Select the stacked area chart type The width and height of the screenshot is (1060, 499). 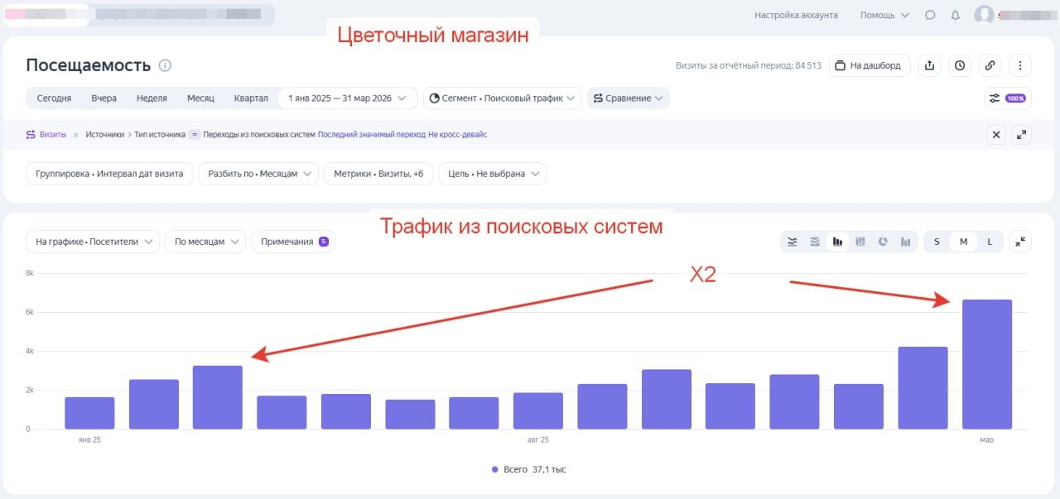coord(815,242)
